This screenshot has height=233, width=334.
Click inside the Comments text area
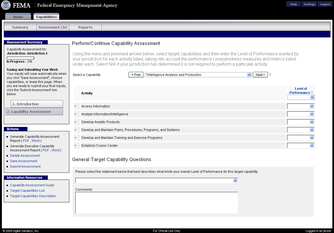(156, 203)
